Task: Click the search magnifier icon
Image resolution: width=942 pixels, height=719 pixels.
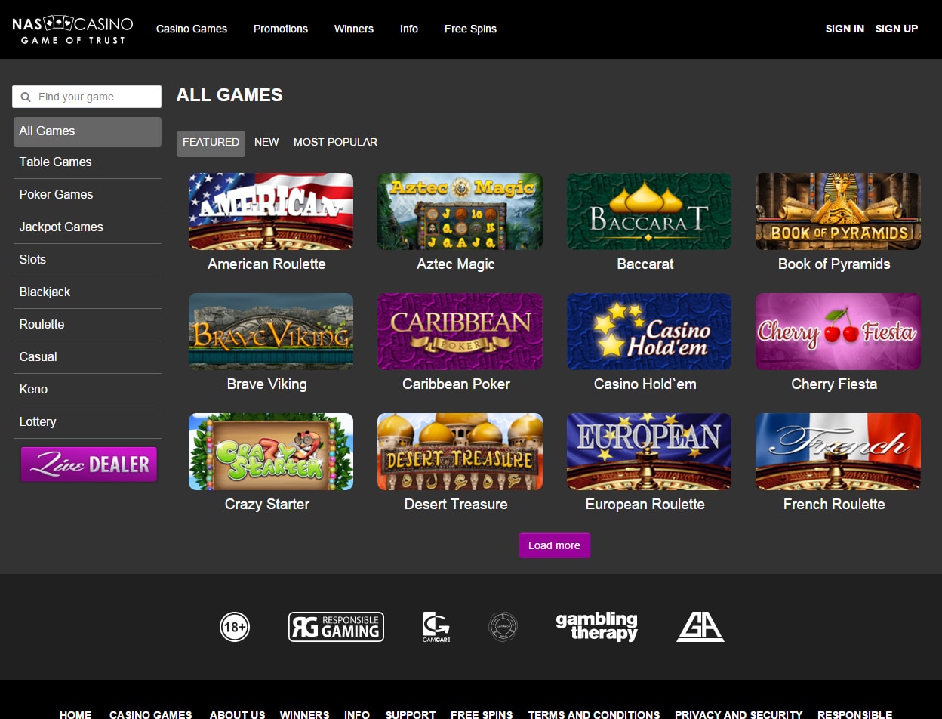Action: pos(26,97)
